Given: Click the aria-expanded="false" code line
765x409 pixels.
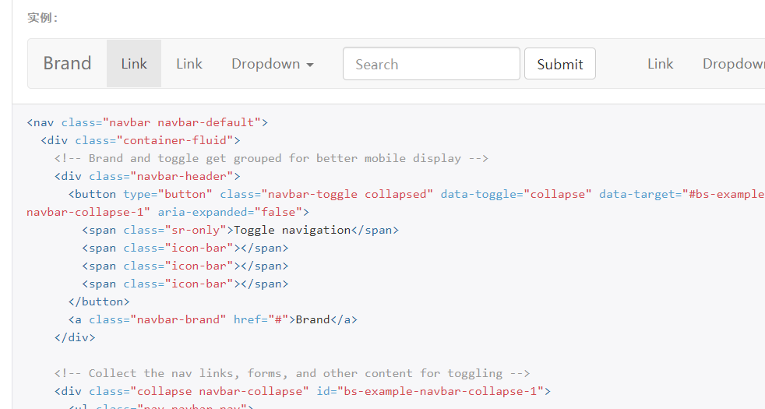Looking at the screenshot, I should pos(167,213).
